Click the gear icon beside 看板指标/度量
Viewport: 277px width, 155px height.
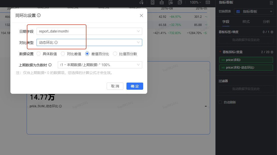[272, 52]
